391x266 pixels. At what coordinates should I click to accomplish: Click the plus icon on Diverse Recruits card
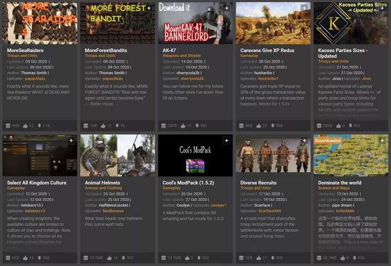click(305, 141)
